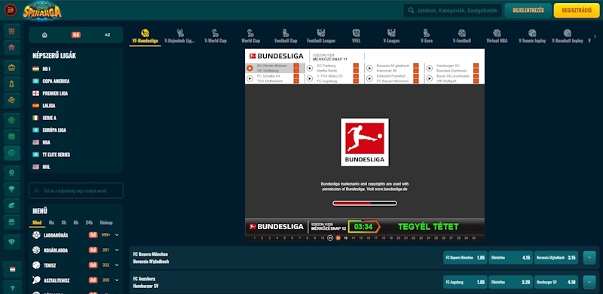Open the hamburger menu icon beside Spinanga logo
Viewport: 603px width, 294px height.
11,10
